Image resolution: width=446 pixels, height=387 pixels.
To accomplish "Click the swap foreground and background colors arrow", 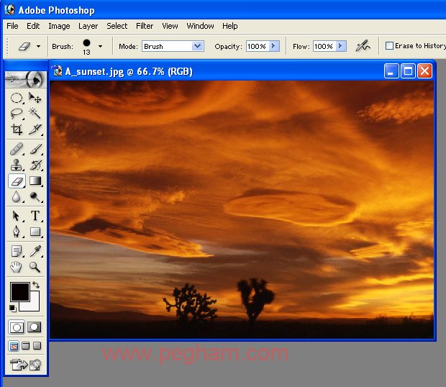I will coord(36,286).
